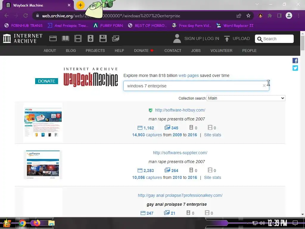Click the softwares-supplier.com thumbnail
This screenshot has height=229, width=305.
43,165
